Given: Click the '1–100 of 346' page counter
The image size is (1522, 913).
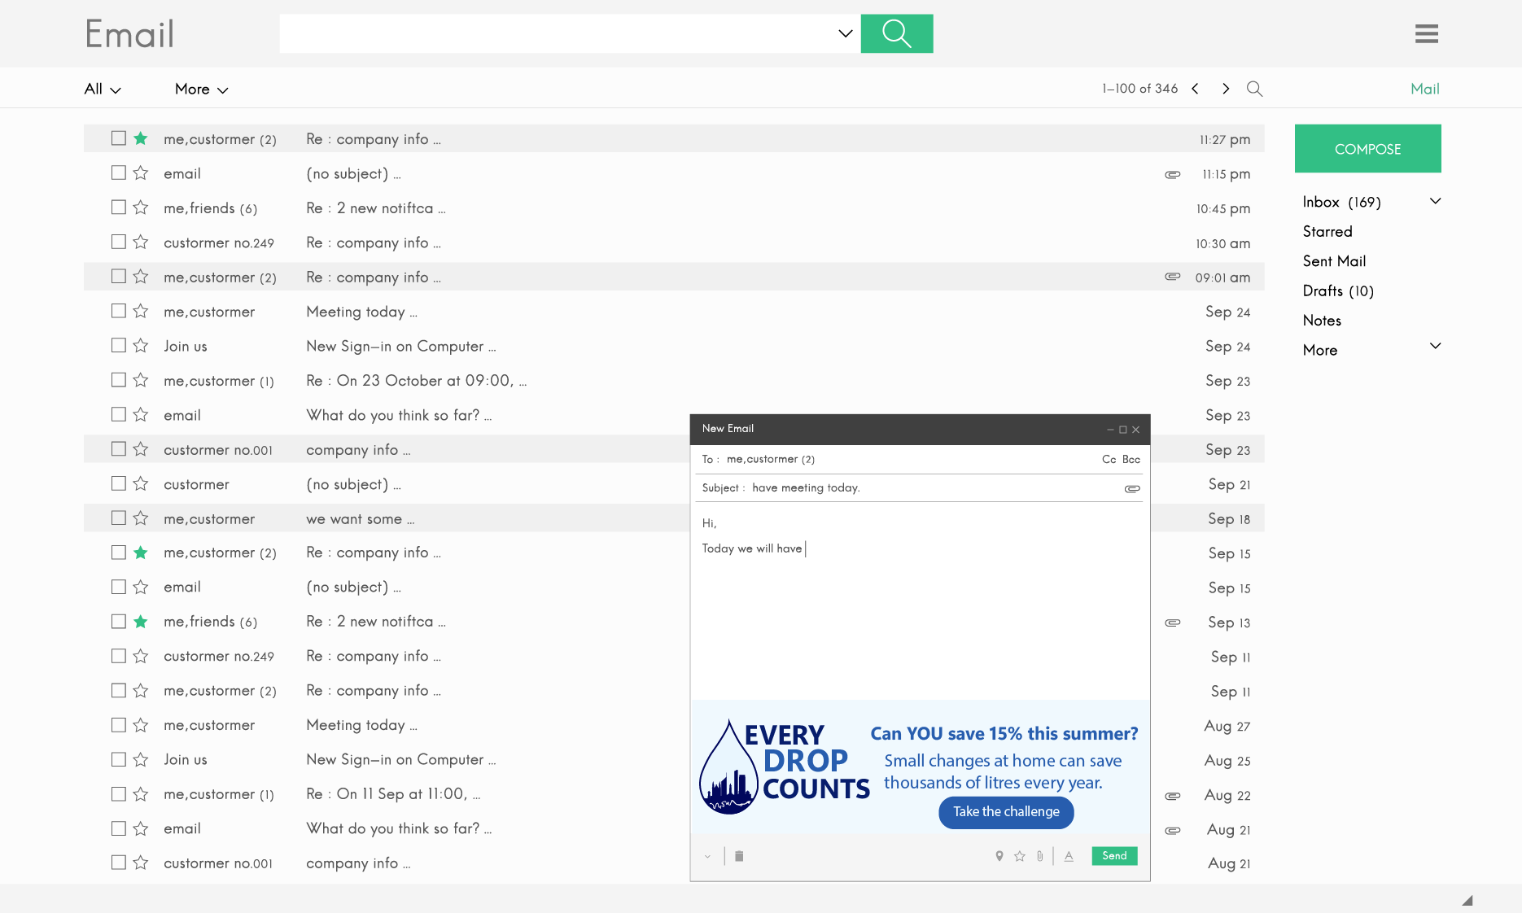Looking at the screenshot, I should pos(1139,89).
